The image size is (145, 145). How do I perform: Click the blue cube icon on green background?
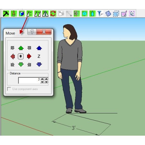click(x=22, y=14)
